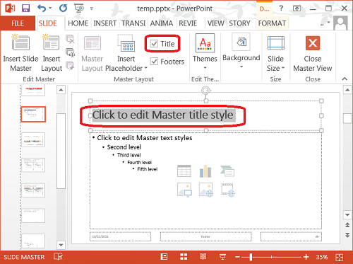Switch to Normal view icon

pos(164,257)
